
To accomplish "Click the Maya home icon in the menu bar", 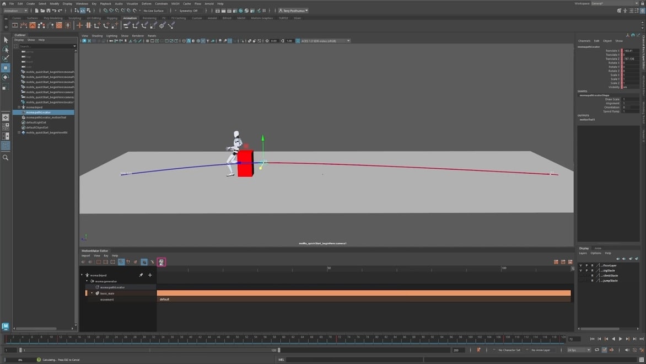I will click(4, 4).
